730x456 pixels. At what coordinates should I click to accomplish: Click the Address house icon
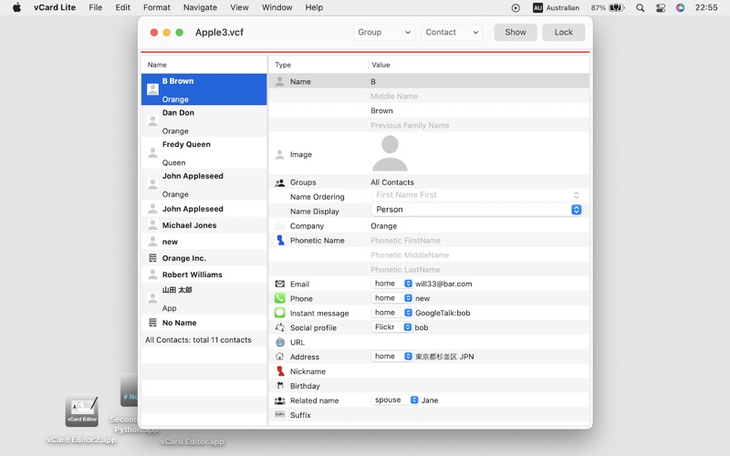[280, 357]
